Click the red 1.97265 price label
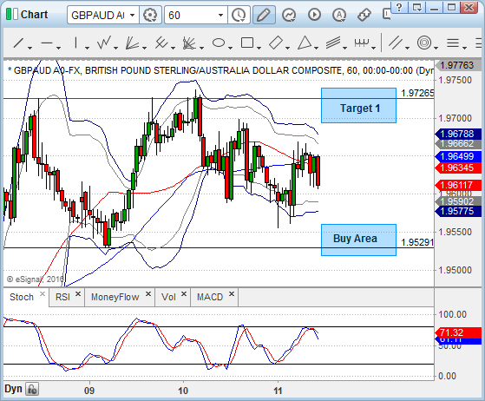Viewport: 485px width, 401px height. (417, 93)
